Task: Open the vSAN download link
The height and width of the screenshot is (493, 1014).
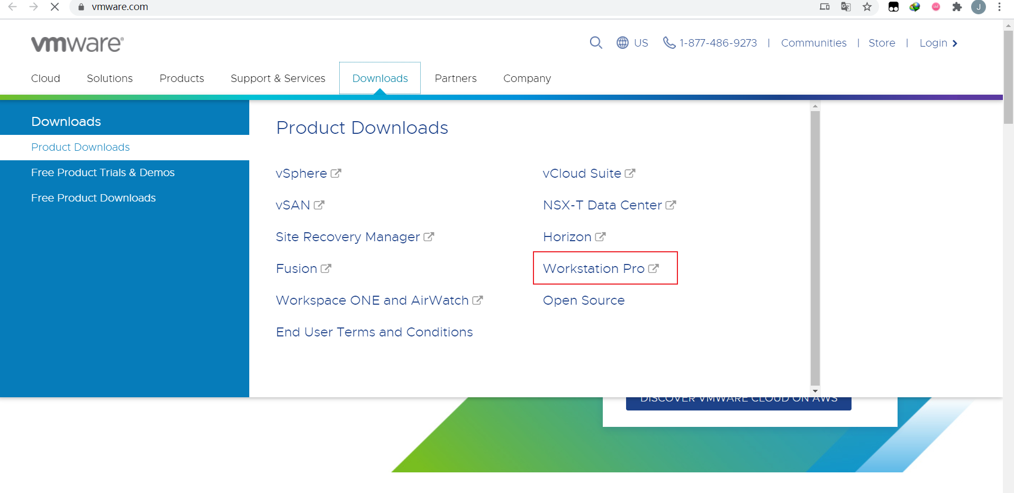Action: [300, 205]
